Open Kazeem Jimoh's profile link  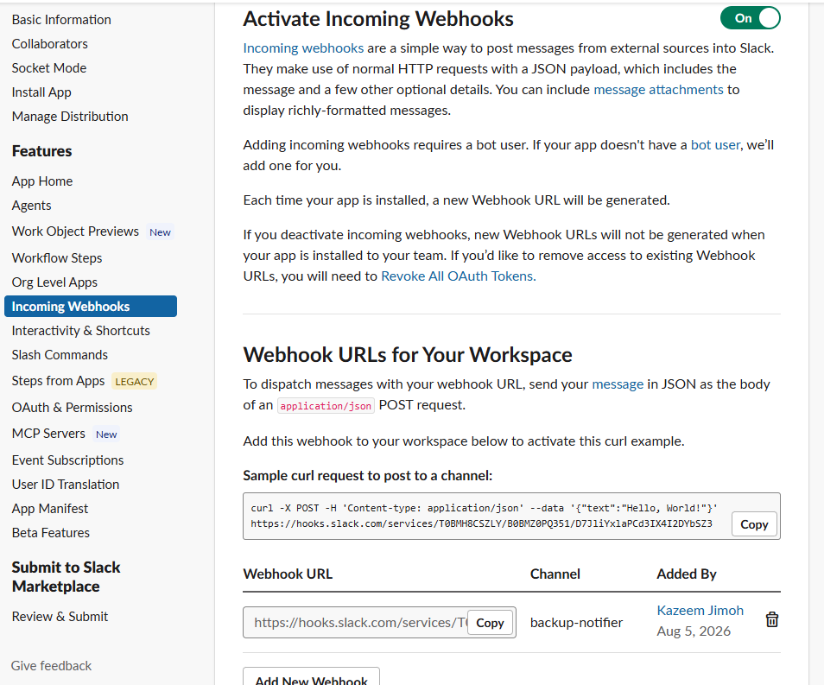coord(700,611)
